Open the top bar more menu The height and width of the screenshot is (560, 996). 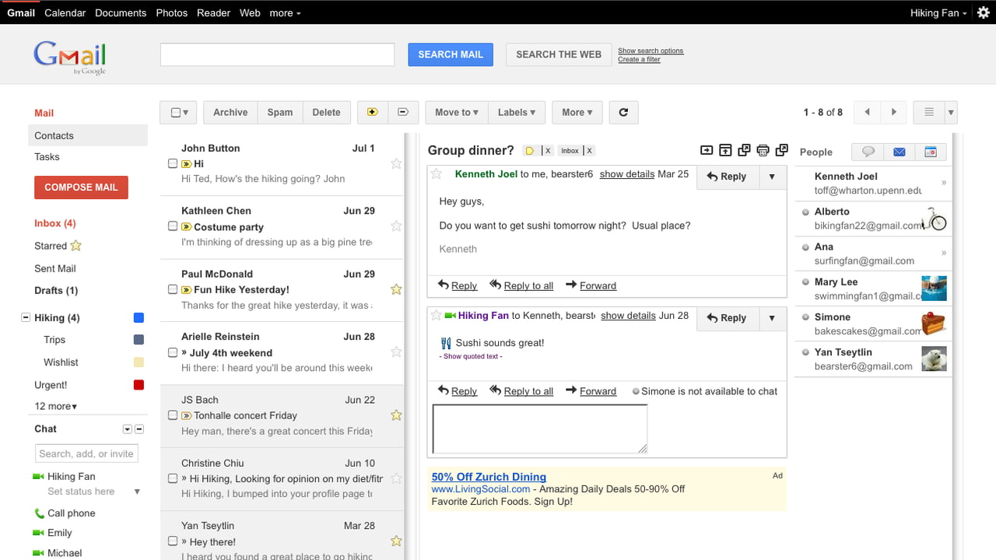coord(285,12)
